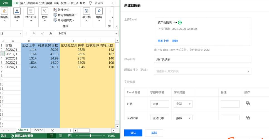Click copy icon in 流动比率 row

point(248,118)
